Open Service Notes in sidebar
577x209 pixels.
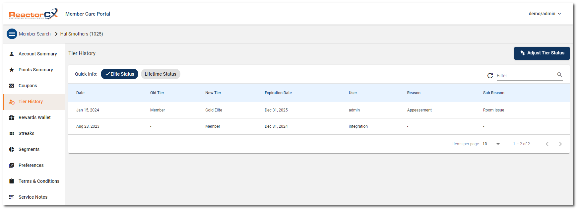pos(33,197)
